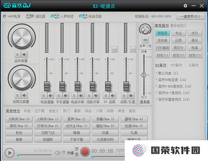
Task: Click 电脑伴奏 value field showing 0
Action: click(74, 95)
